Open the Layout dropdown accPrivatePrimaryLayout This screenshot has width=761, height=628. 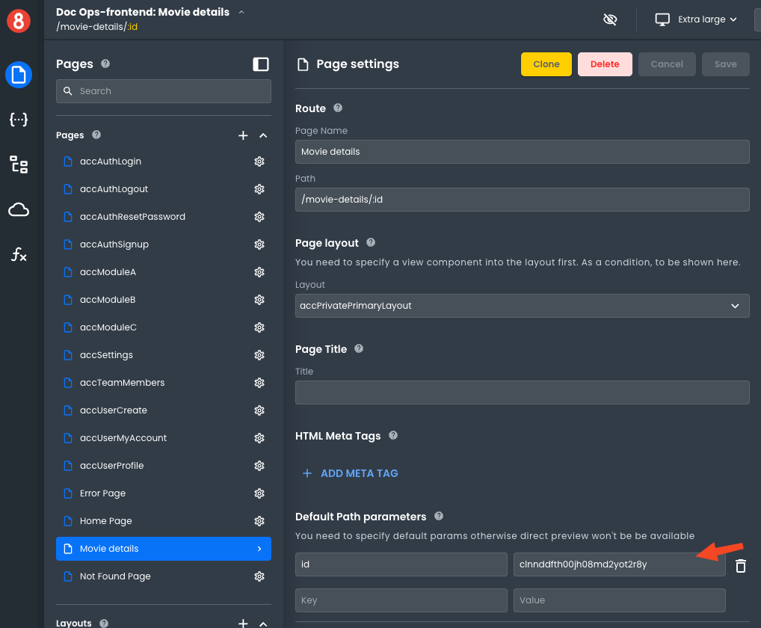click(x=522, y=306)
